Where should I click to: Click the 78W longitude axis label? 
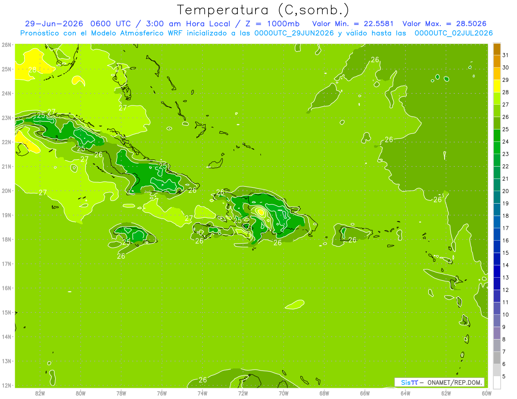click(121, 393)
